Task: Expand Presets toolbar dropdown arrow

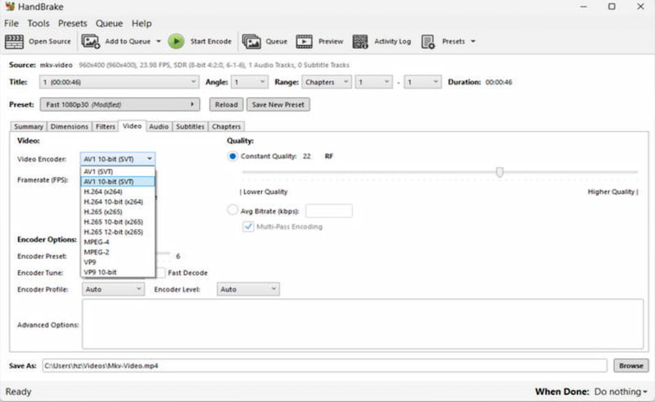Action: tap(473, 42)
